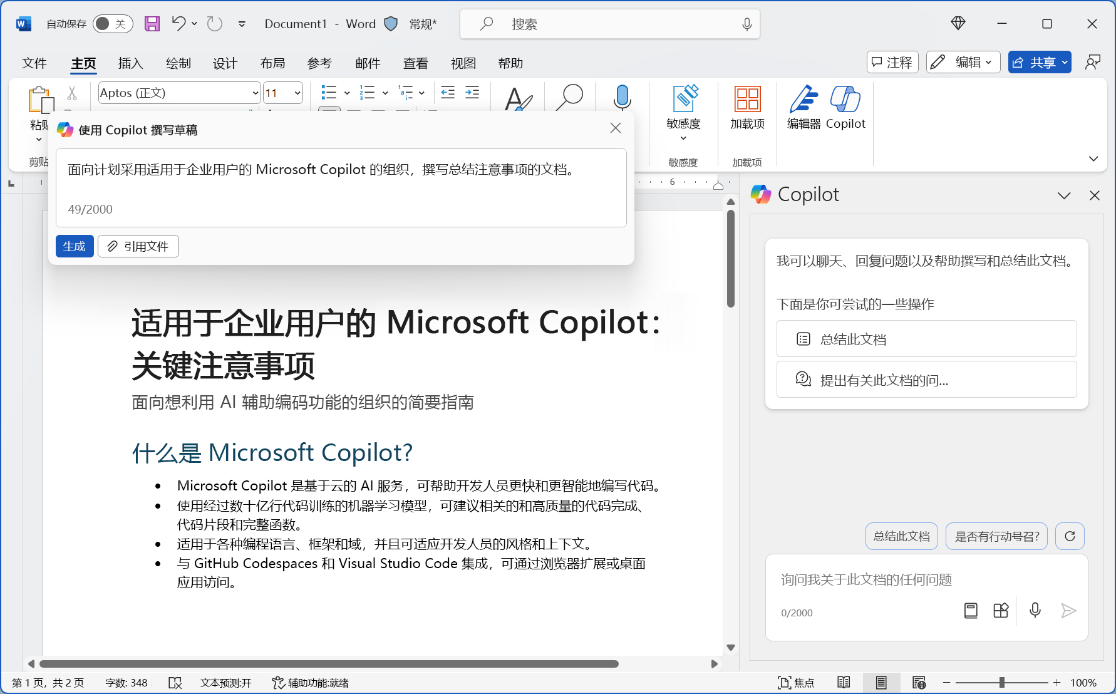Click the 共享 share button
The image size is (1116, 694).
(1040, 62)
